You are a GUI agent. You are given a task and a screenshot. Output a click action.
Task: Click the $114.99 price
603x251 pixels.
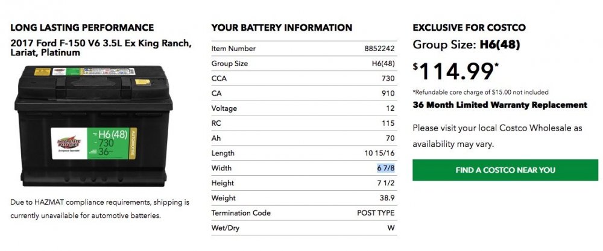(x=455, y=72)
